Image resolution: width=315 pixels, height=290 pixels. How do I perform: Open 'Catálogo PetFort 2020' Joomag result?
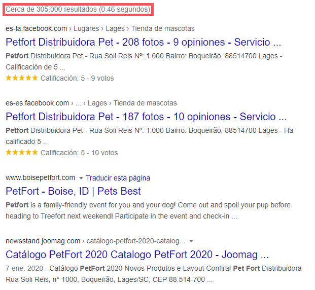pyautogui.click(x=137, y=255)
